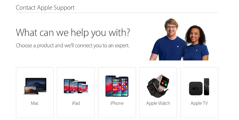Viewport: 239px width, 120px height.
Task: Click the Apple TV Siri remote image
Action: (x=207, y=87)
